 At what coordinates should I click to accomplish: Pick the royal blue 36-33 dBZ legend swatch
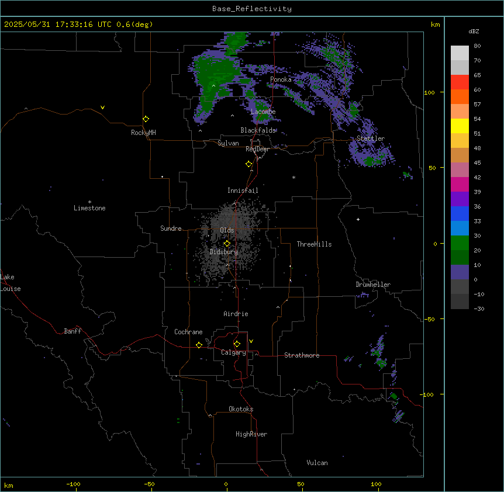(x=460, y=213)
